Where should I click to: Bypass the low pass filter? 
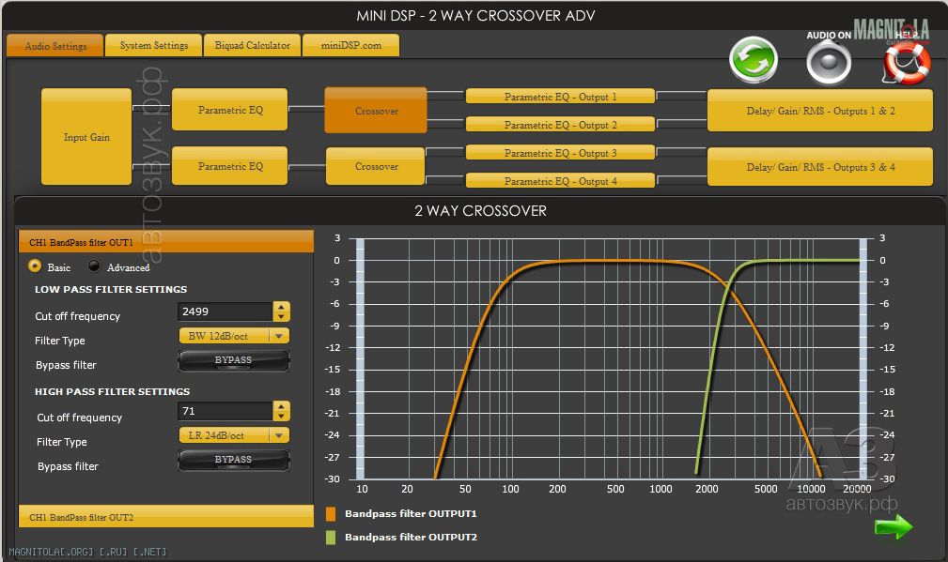233,360
